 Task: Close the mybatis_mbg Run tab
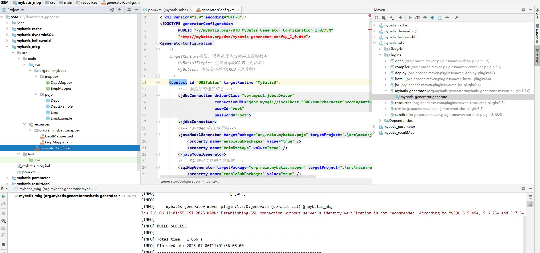point(96,189)
